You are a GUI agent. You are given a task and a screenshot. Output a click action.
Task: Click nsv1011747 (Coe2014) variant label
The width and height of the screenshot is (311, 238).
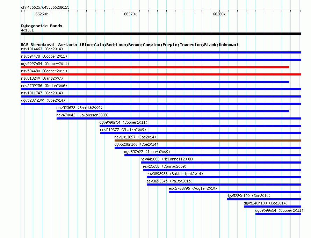(x=42, y=93)
